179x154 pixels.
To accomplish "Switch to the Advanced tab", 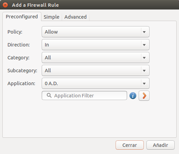I will pos(76,17).
